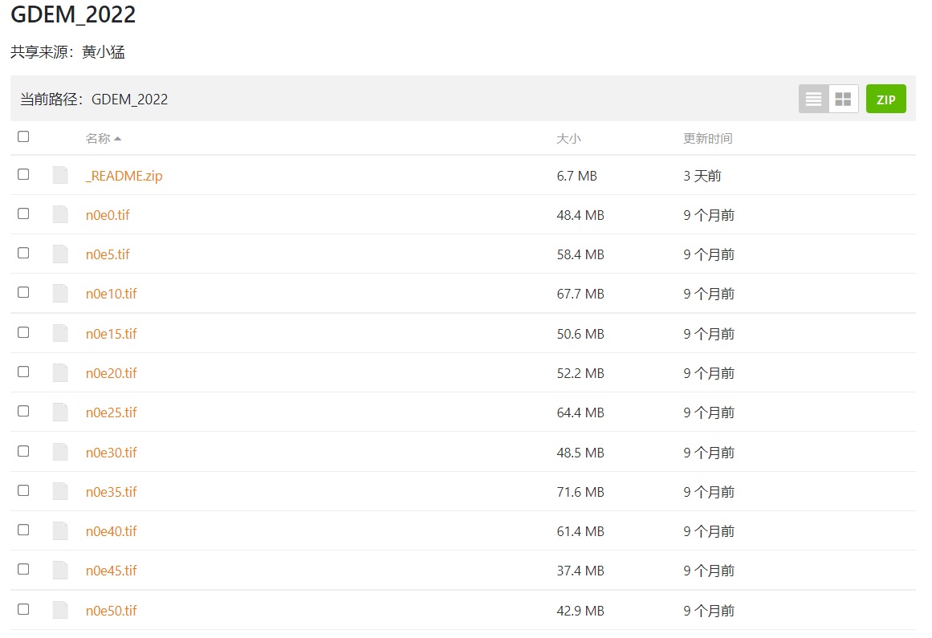932x638 pixels.
Task: Check the box for n0e30.tif
Action: coord(23,451)
